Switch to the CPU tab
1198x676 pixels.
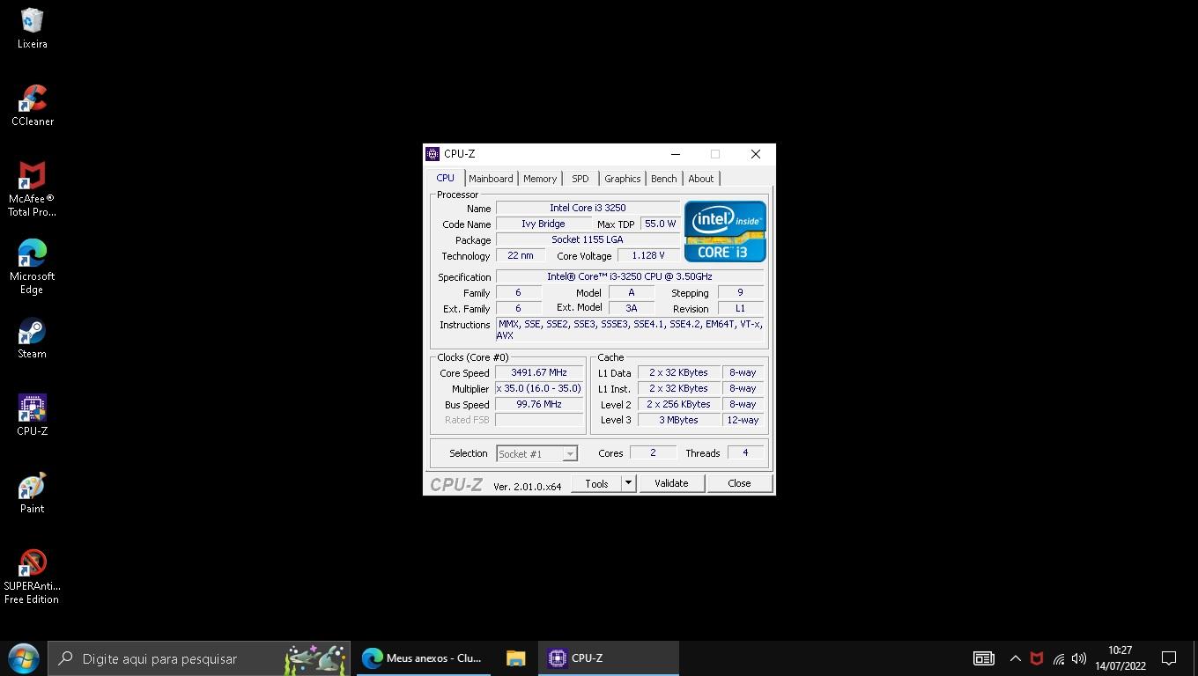(446, 178)
